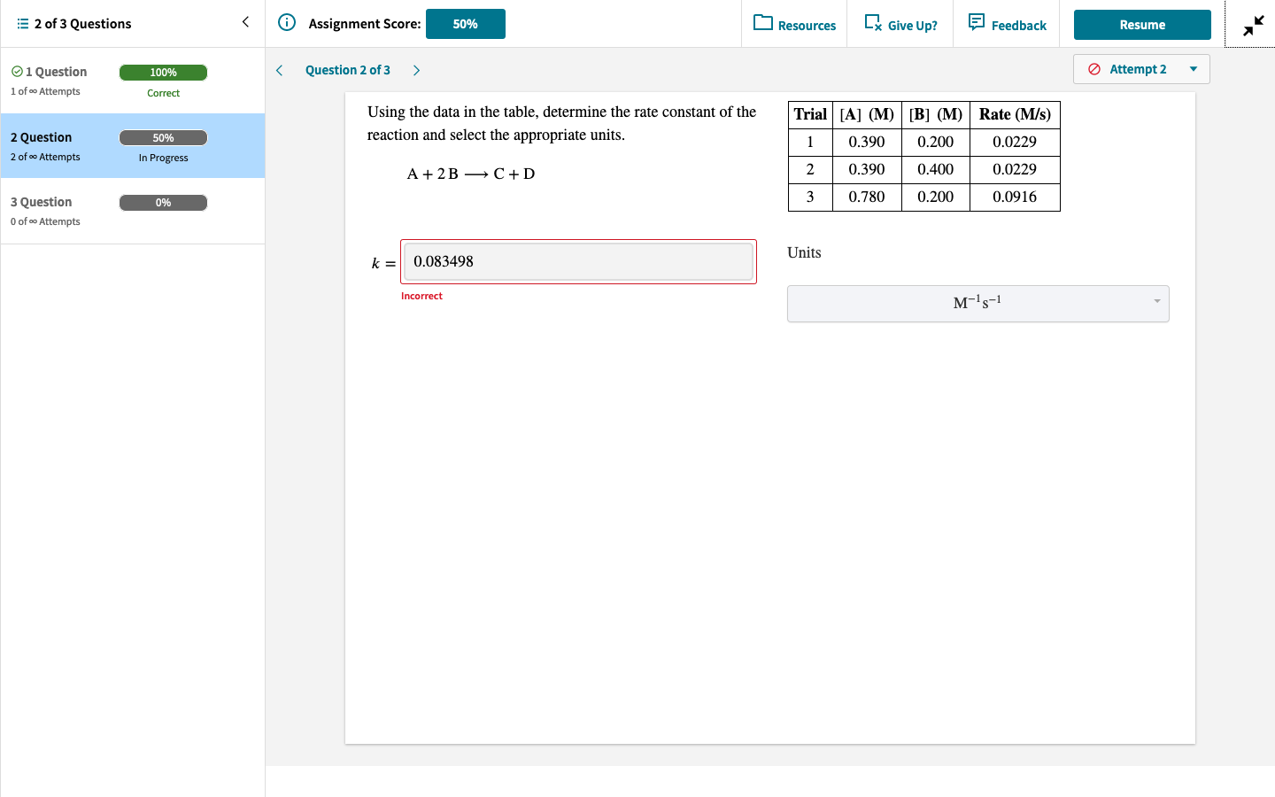Click inside the k value input field

578,261
